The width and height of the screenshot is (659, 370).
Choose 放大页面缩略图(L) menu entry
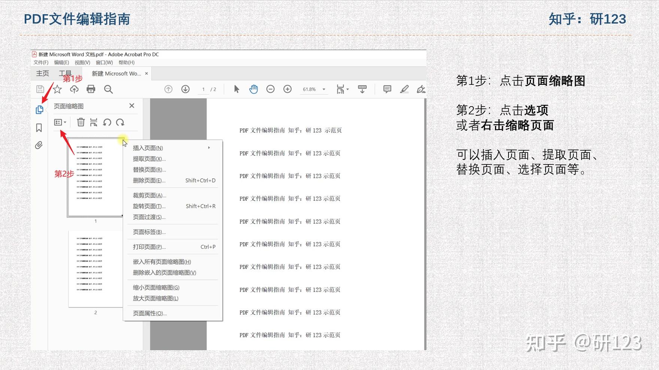(172, 299)
